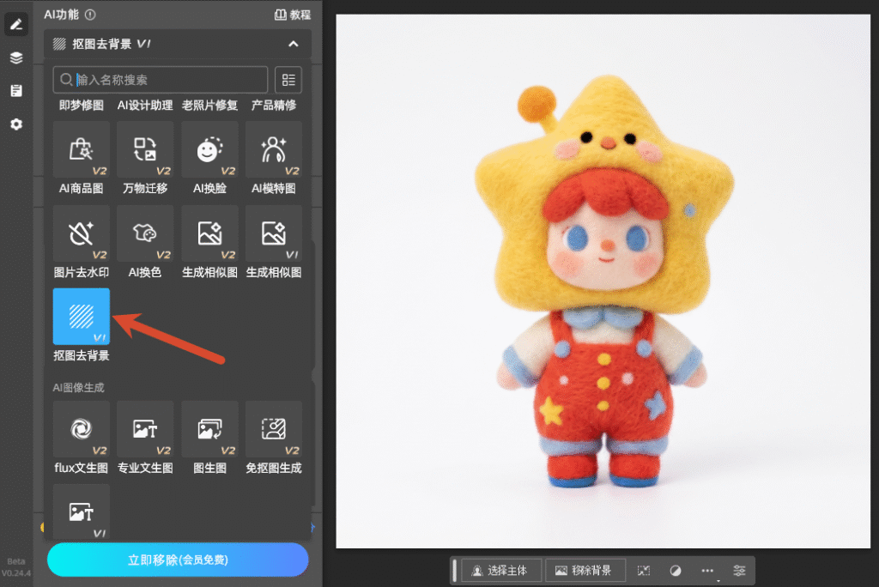The image size is (879, 587).
Task: Select the 即梦修图 label
Action: click(x=82, y=106)
